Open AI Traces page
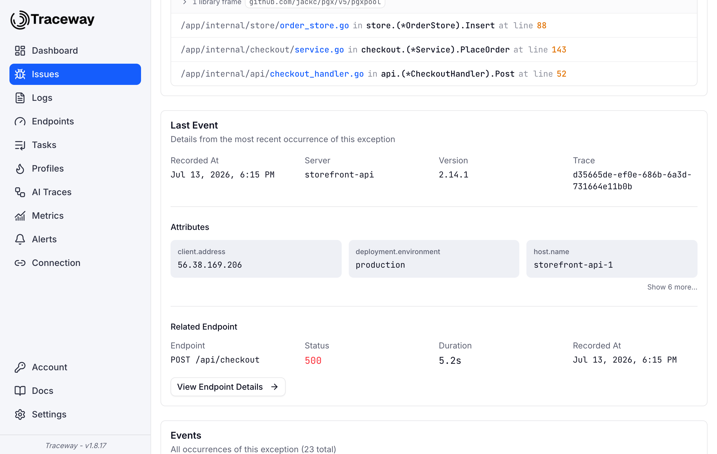717x454 pixels. [x=75, y=192]
